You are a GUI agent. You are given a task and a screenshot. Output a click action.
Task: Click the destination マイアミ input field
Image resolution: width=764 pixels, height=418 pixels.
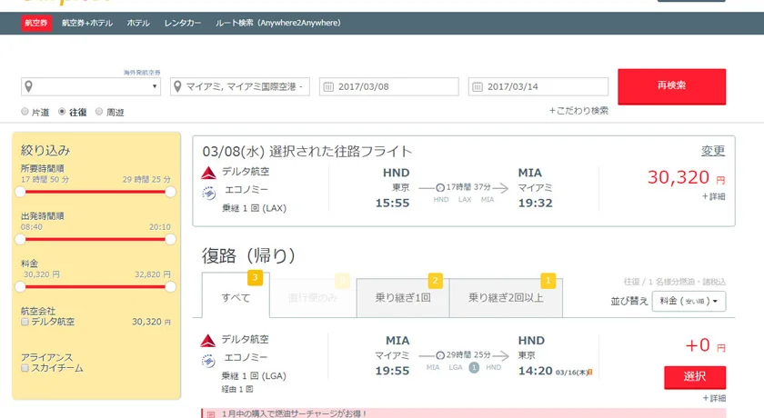click(240, 86)
